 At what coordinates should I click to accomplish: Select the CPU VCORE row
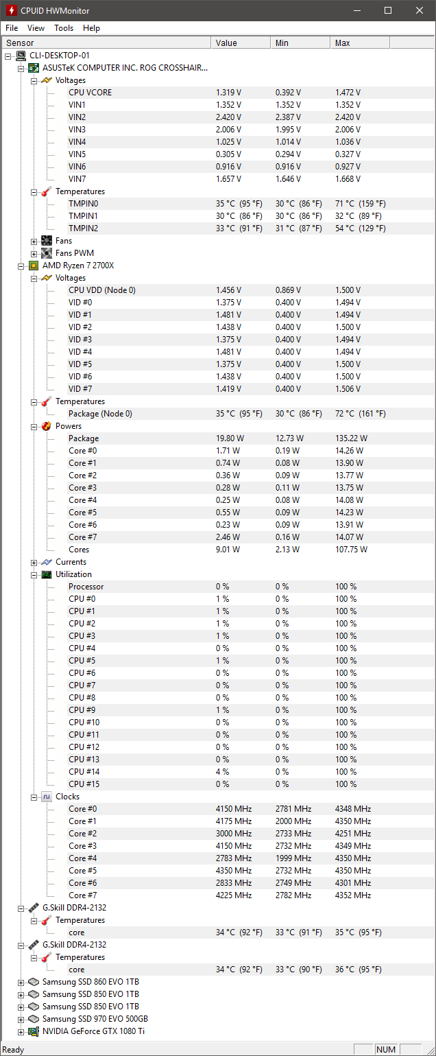[x=218, y=93]
